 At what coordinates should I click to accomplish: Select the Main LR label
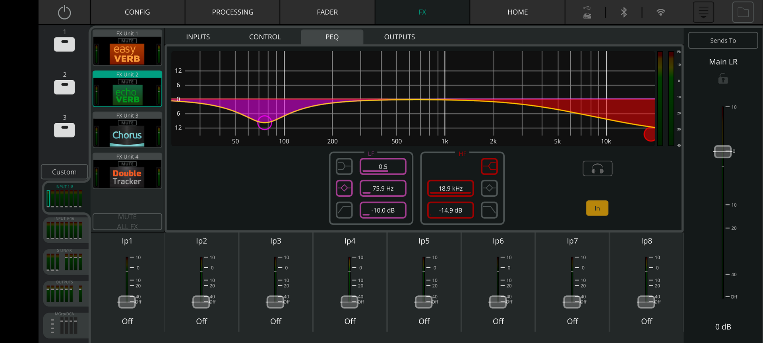pos(723,62)
